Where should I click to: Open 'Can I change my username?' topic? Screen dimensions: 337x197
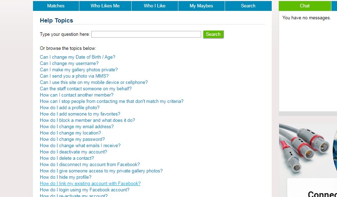[69, 64]
